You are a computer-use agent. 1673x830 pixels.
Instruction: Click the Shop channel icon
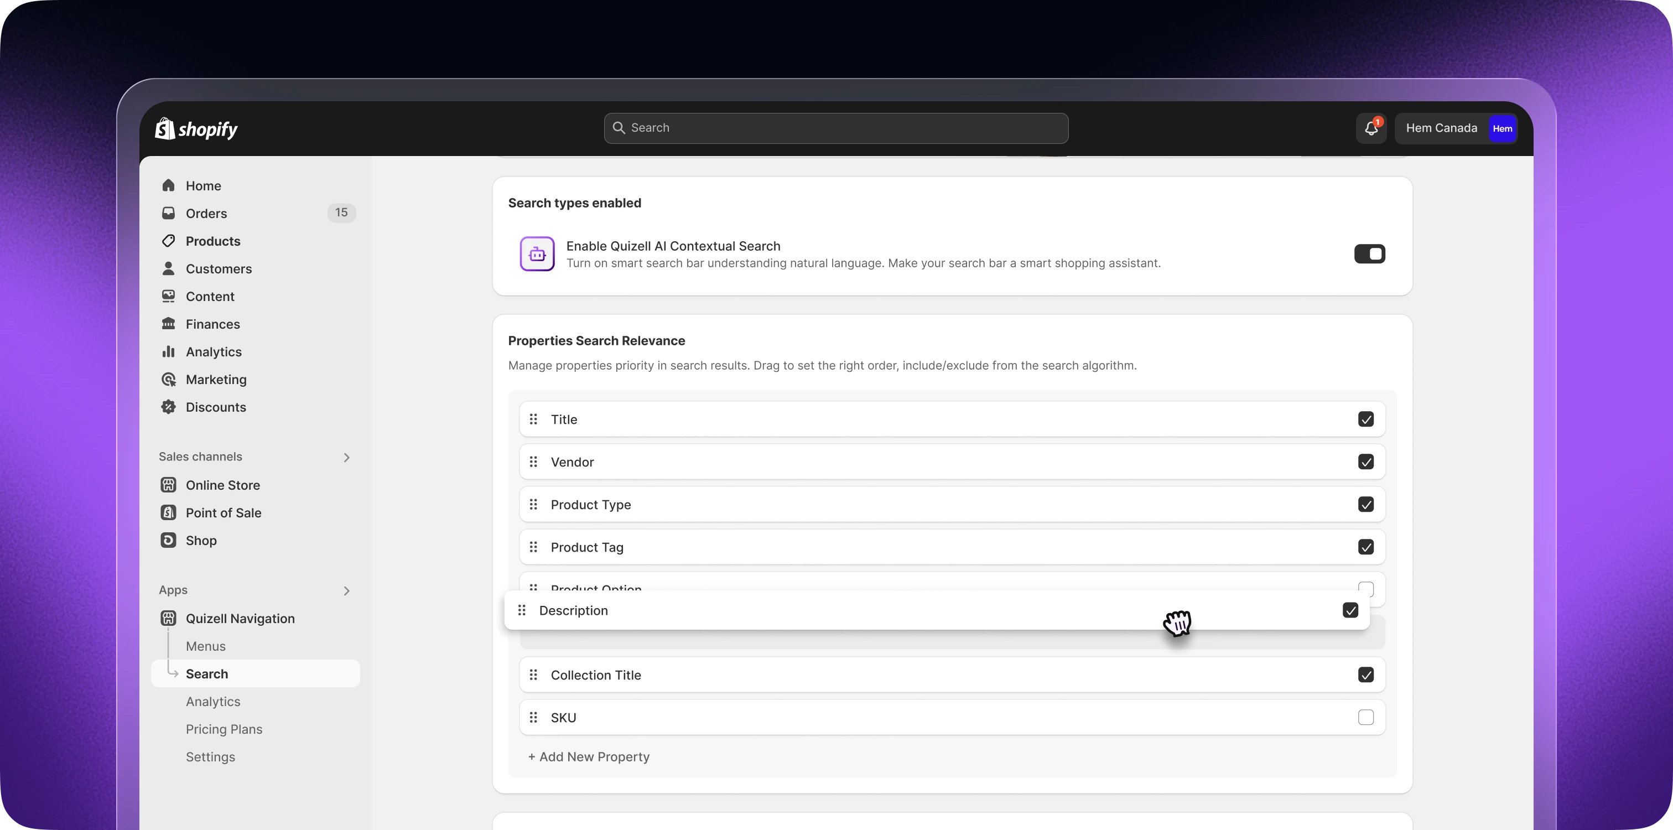(169, 541)
